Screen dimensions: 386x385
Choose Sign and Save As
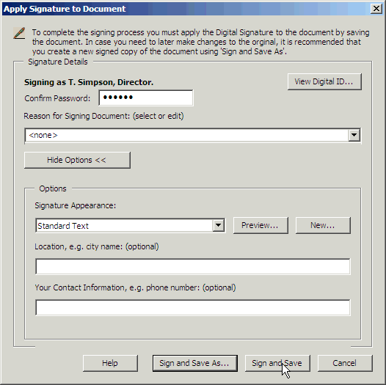pyautogui.click(x=195, y=363)
